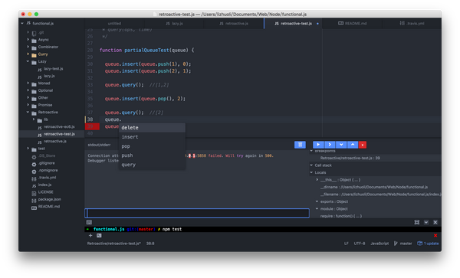The image size is (460, 278).
Task: Expand the lib subfolder
Action: [34, 119]
